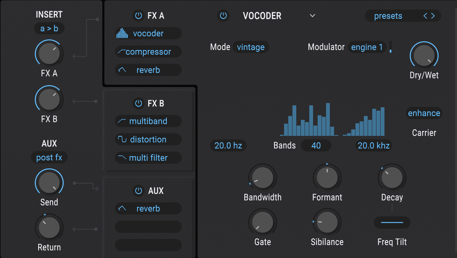This screenshot has height=258, width=457.
Task: Select the reverb in the AUX slot
Action: pos(148,208)
